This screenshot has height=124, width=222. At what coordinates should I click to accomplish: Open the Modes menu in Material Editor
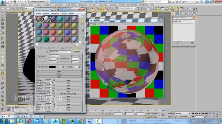click(38, 13)
